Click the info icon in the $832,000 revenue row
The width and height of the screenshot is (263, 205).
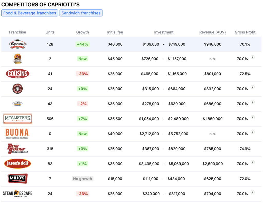(x=253, y=87)
